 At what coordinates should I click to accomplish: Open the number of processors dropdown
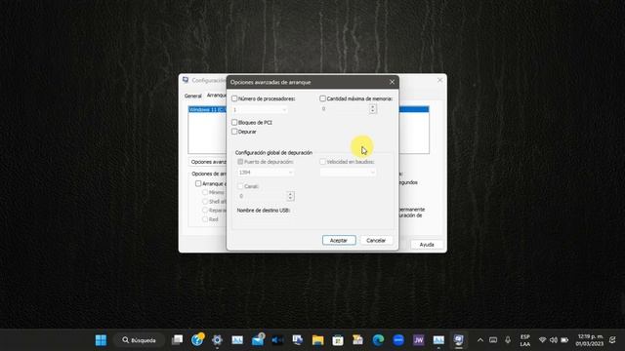click(260, 109)
